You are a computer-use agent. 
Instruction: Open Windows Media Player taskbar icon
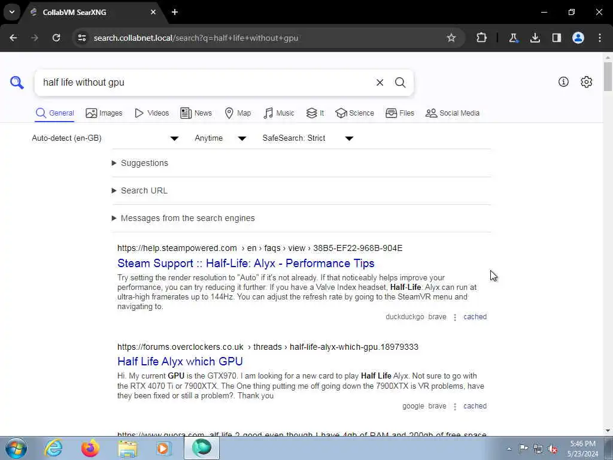point(164,448)
